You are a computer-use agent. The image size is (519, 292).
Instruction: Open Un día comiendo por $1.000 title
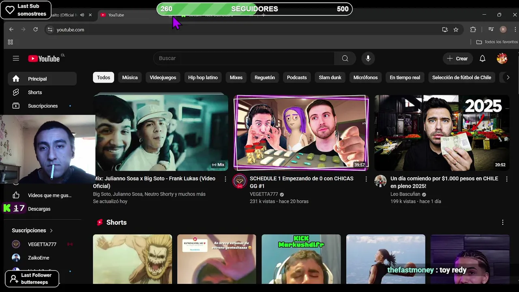coord(444,182)
